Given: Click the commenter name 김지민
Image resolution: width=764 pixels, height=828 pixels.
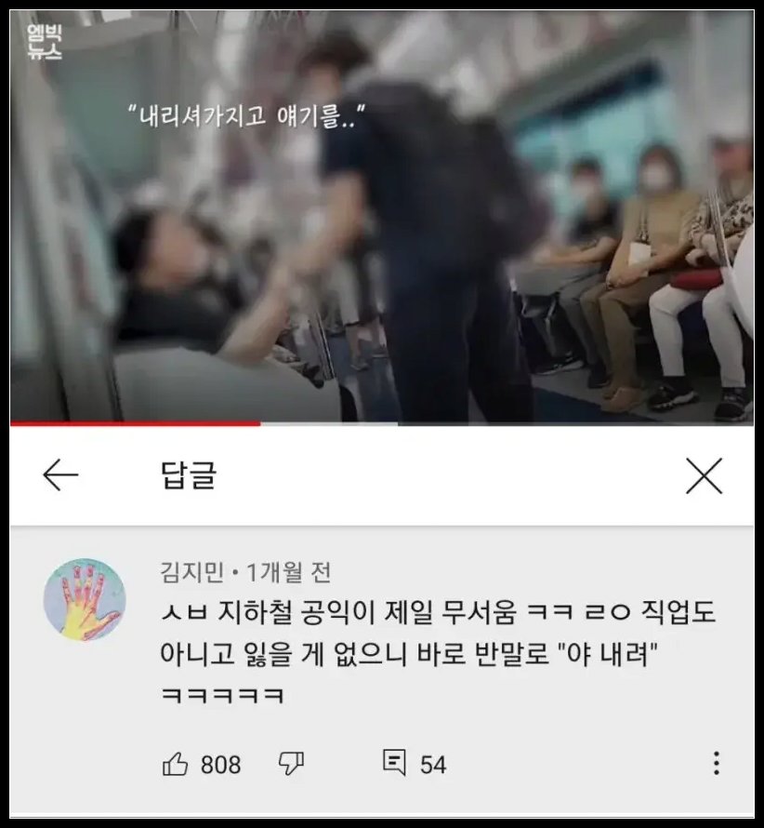Looking at the screenshot, I should pyautogui.click(x=192, y=572).
